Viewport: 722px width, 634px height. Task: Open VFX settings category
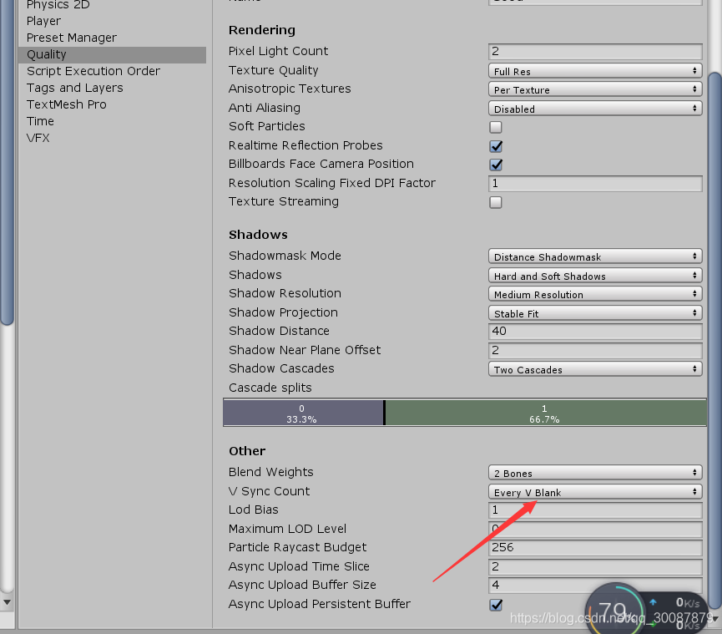[x=38, y=138]
